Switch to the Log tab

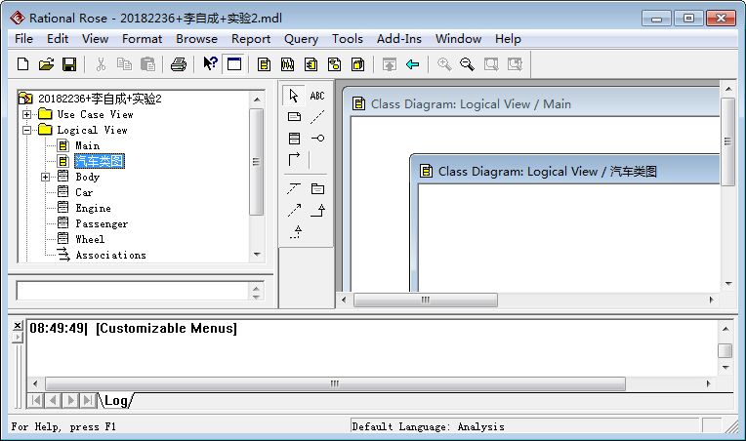[x=115, y=401]
